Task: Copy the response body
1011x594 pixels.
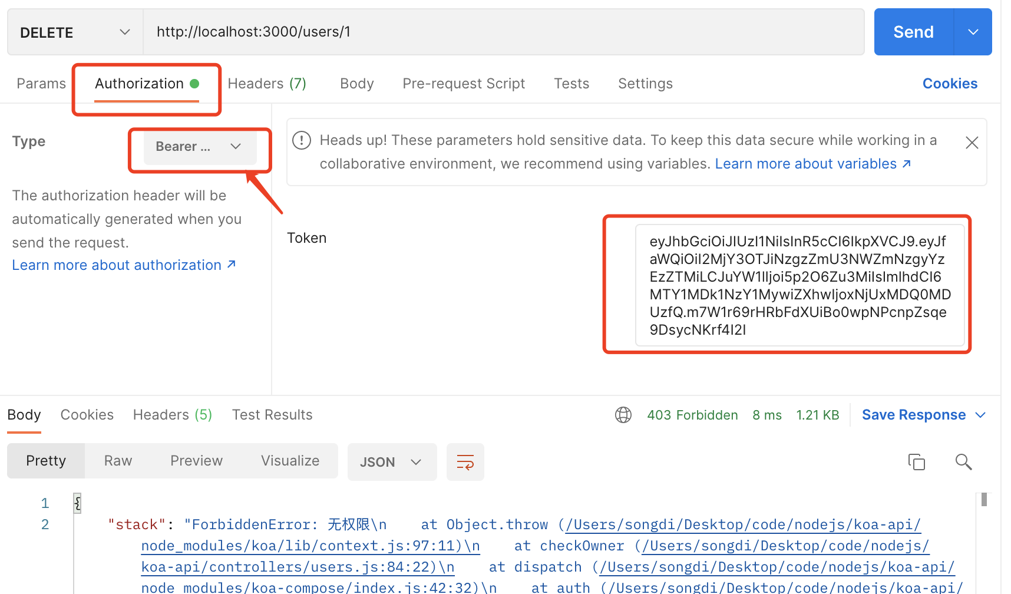Action: 917,461
